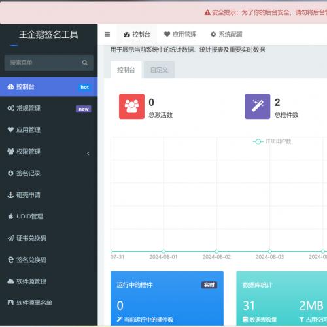Open 常规管理 in the sidebar
This screenshot has width=327, height=327.
click(49, 109)
